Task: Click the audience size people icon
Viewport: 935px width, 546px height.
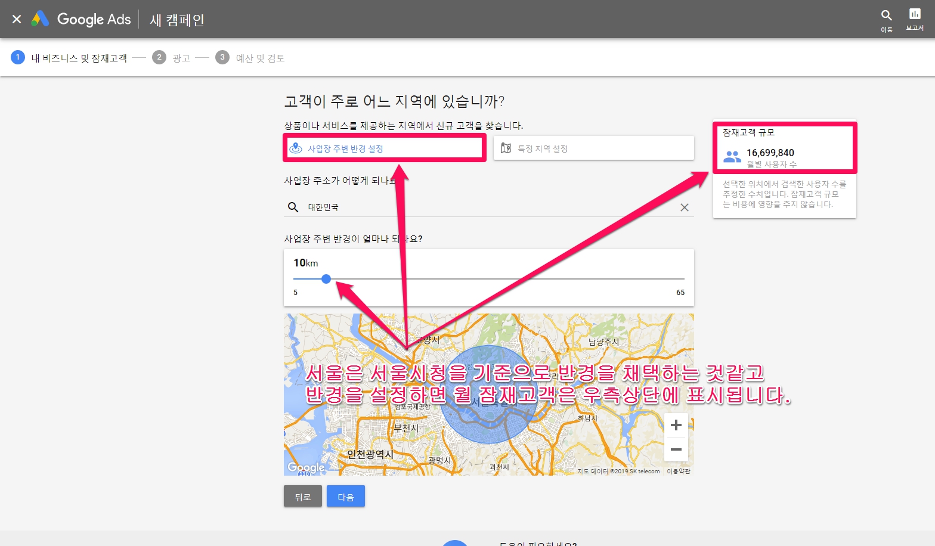Action: [x=732, y=157]
